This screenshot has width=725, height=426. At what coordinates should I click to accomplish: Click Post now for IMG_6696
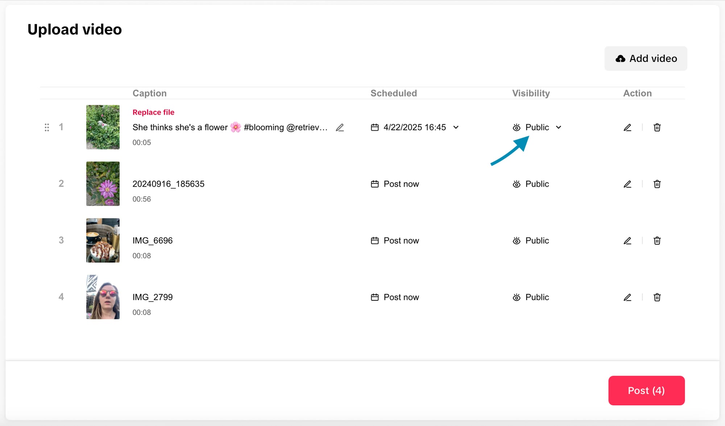(x=401, y=241)
